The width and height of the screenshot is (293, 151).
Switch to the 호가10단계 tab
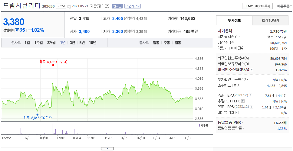click(270, 21)
